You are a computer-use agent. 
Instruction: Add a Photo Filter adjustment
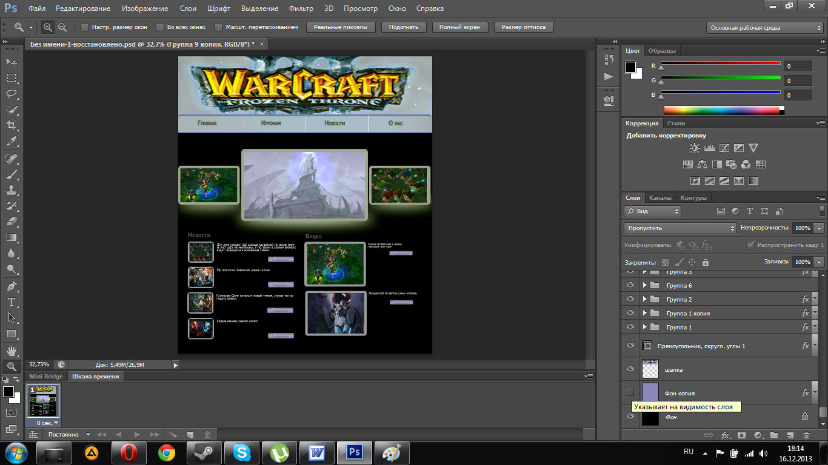pos(732,164)
